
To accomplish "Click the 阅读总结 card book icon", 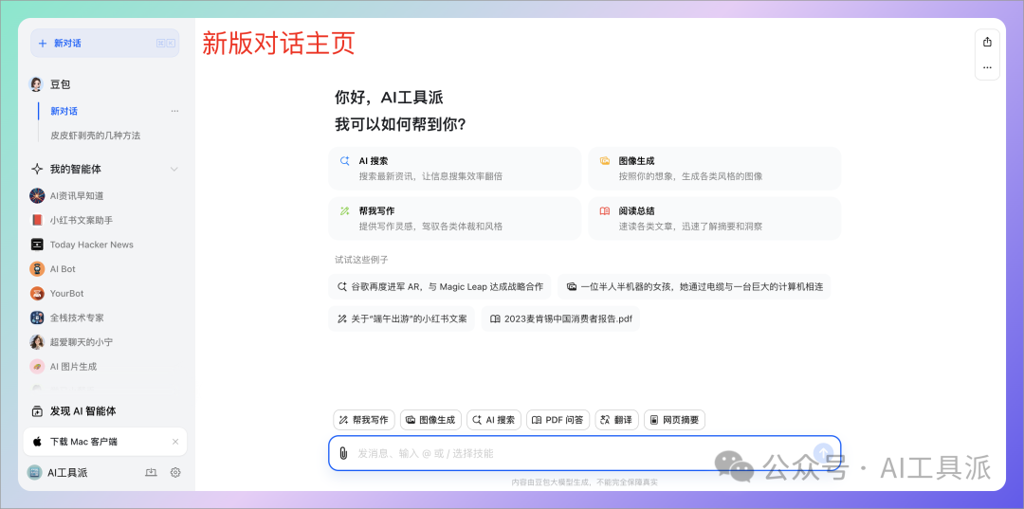I will [x=605, y=210].
